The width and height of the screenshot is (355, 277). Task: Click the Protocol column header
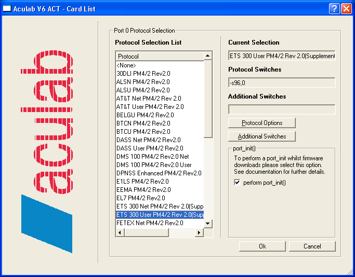pyautogui.click(x=160, y=56)
